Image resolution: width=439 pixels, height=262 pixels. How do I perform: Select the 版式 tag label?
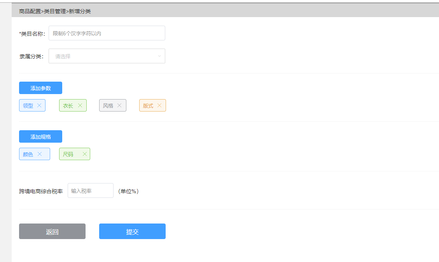point(148,105)
